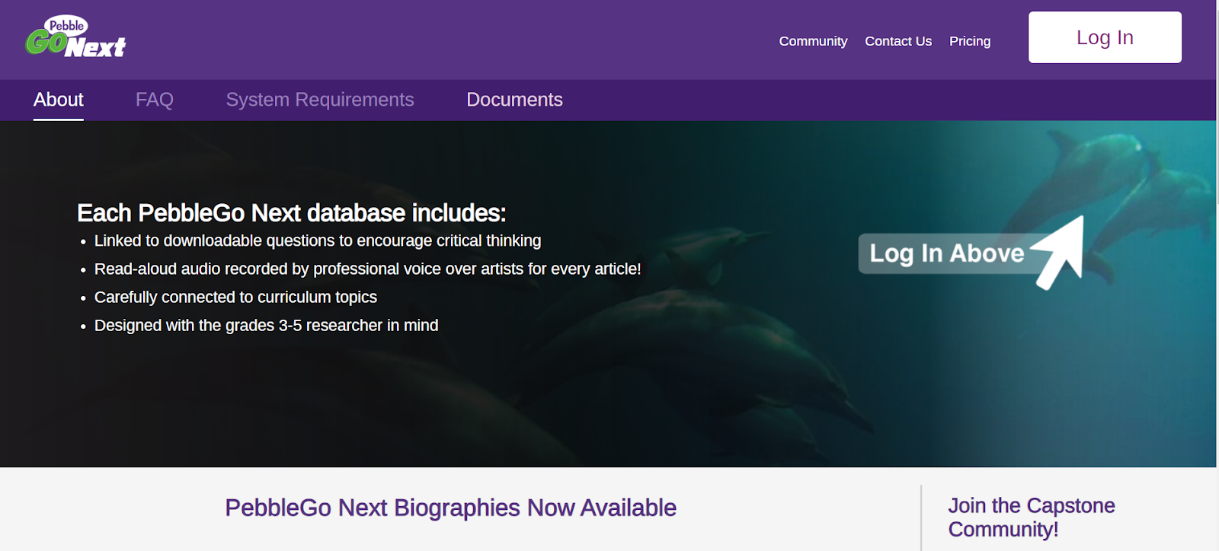Click bullet about grades 3-5 researcher
The height and width of the screenshot is (551, 1219).
pos(266,326)
